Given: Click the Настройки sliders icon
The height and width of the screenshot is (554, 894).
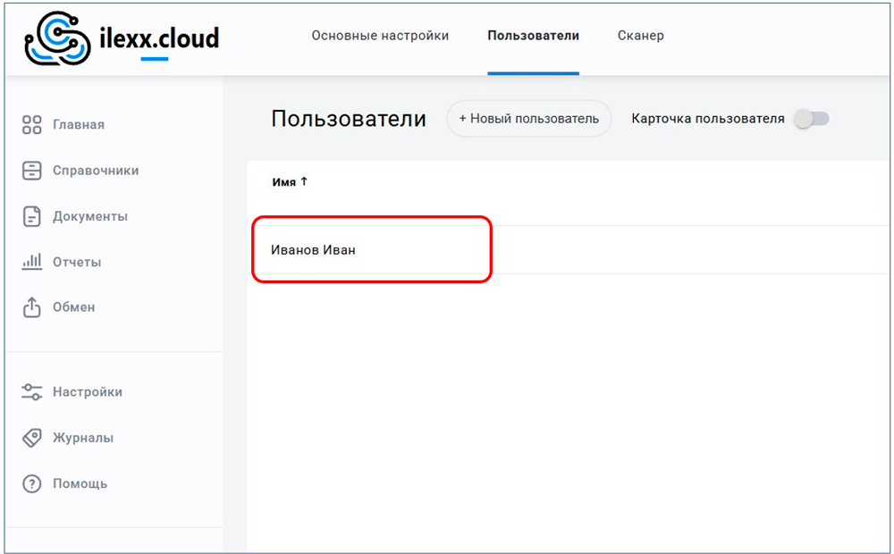Looking at the screenshot, I should pyautogui.click(x=32, y=392).
